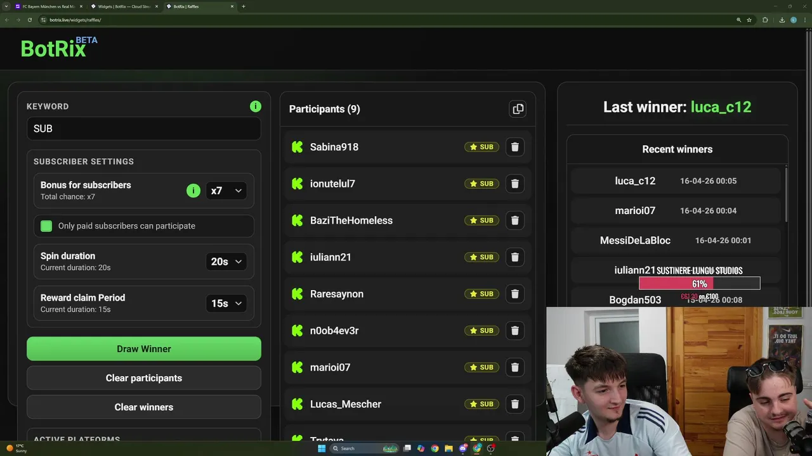Delete Lucas_Mescher participant entry
Viewport: 812px width, 456px height.
pos(514,404)
